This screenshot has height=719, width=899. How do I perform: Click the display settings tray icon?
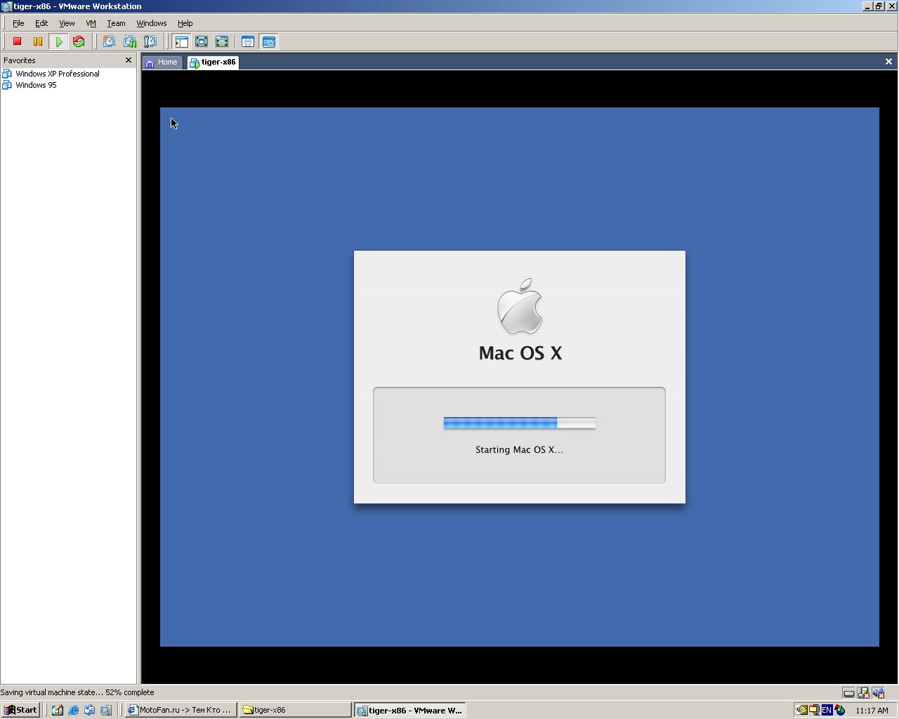[814, 710]
